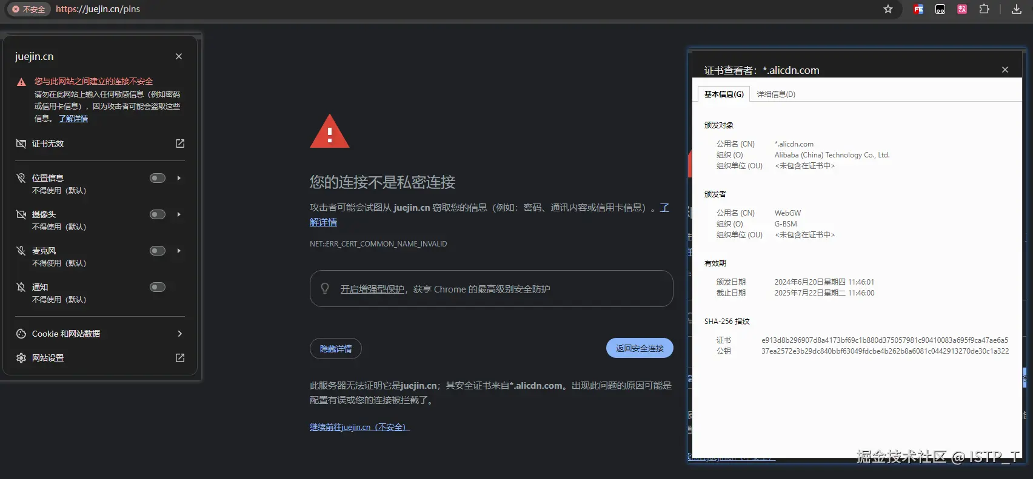Click 继续前往juejin.cn（不安全） link
Viewport: 1033px width, 479px height.
(x=359, y=427)
